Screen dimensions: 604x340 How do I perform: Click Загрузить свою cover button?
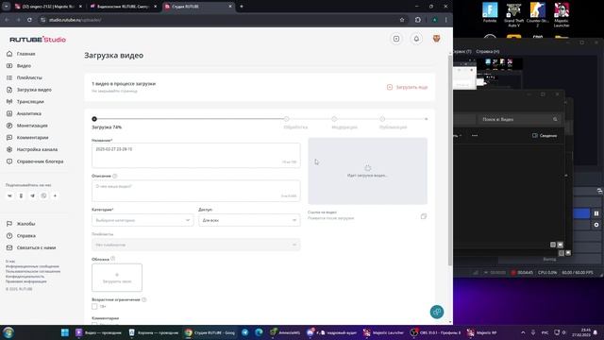click(x=117, y=278)
